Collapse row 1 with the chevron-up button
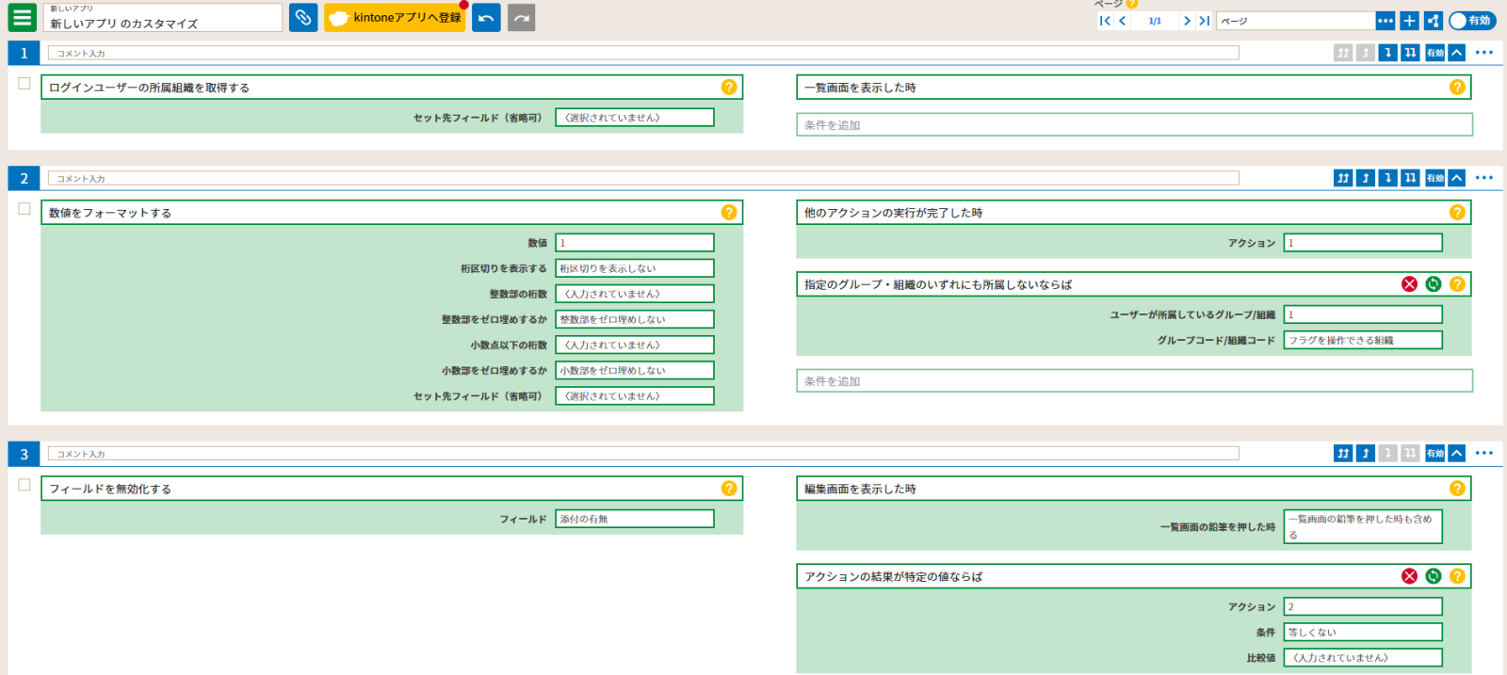This screenshot has height=675, width=1507. 1456,53
